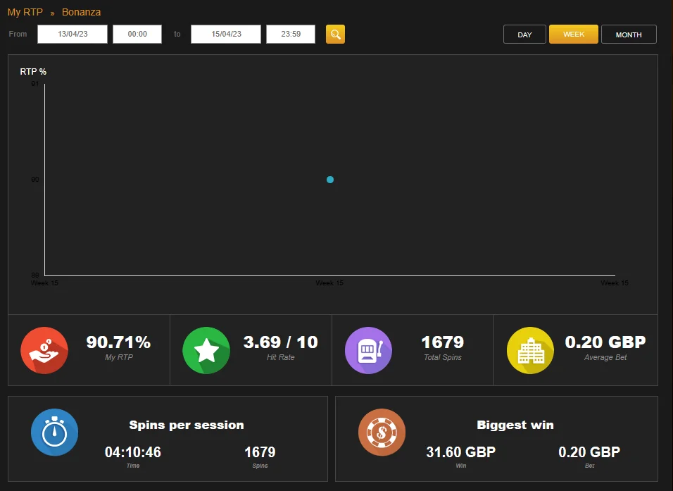Image resolution: width=673 pixels, height=491 pixels.
Task: Click the From label beside the date fields
Action: click(x=18, y=34)
